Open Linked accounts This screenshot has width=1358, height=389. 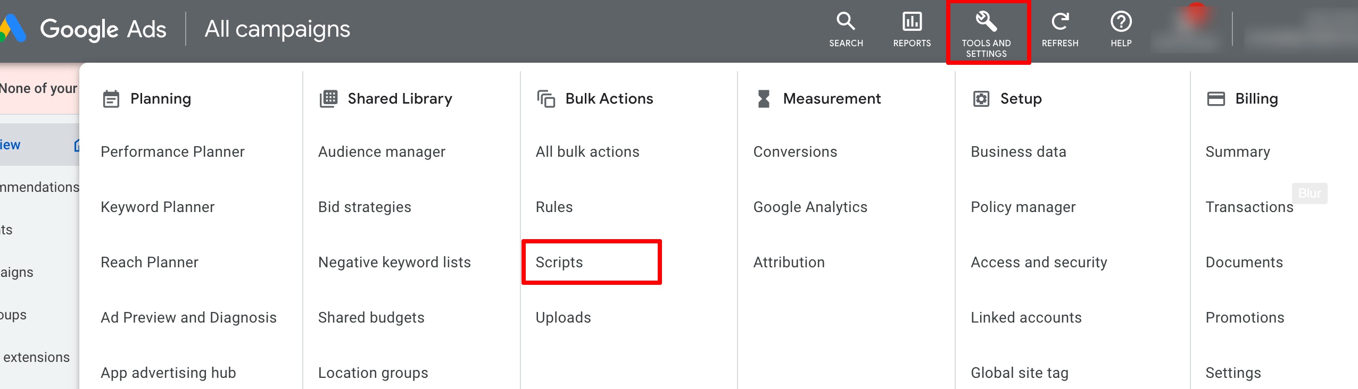(x=1026, y=318)
